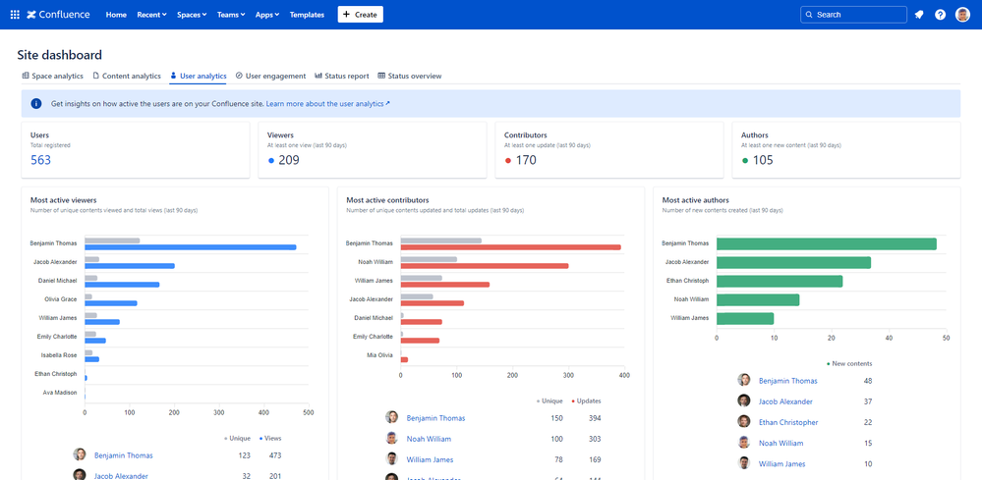Expand the Apps dropdown menu
This screenshot has width=982, height=480.
tap(266, 15)
